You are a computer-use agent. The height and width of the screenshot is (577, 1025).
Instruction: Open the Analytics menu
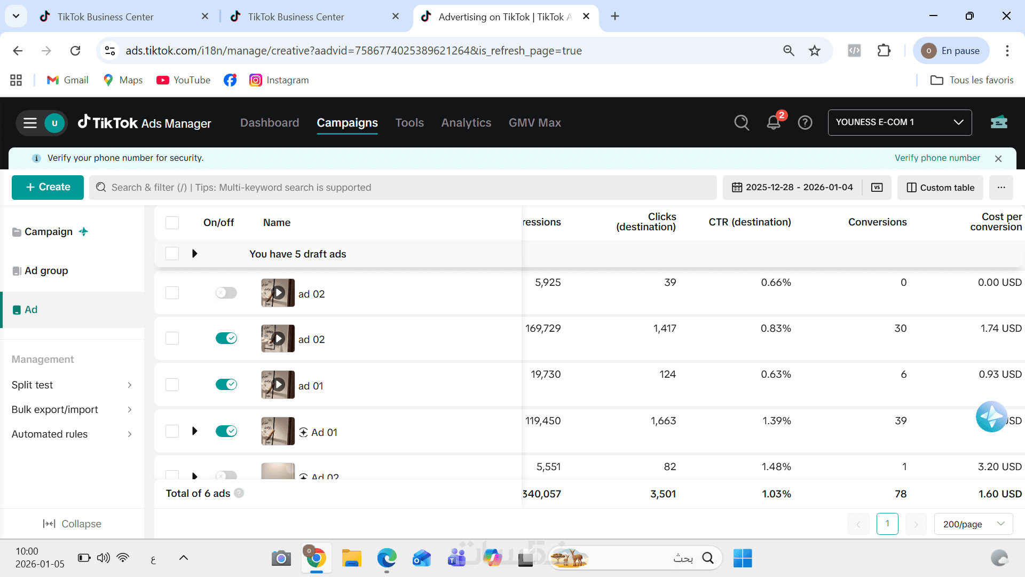466,123
